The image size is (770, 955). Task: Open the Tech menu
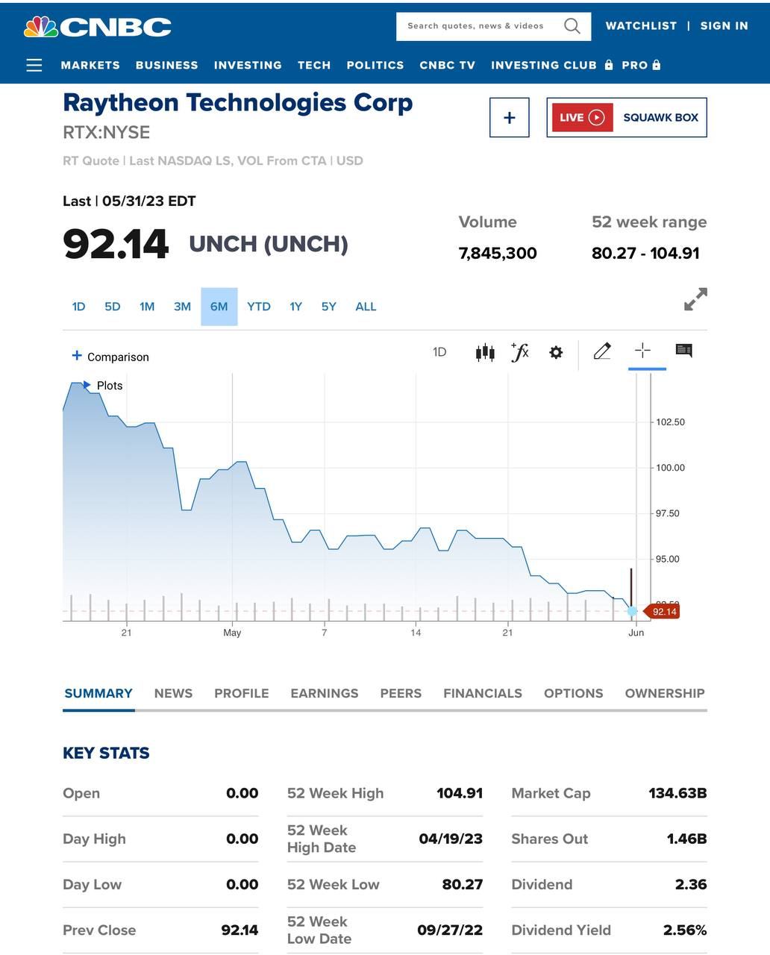pos(314,65)
